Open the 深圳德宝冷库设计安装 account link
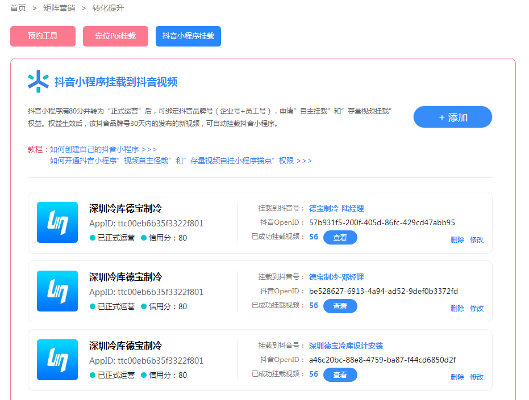This screenshot has width=529, height=400. click(346, 346)
